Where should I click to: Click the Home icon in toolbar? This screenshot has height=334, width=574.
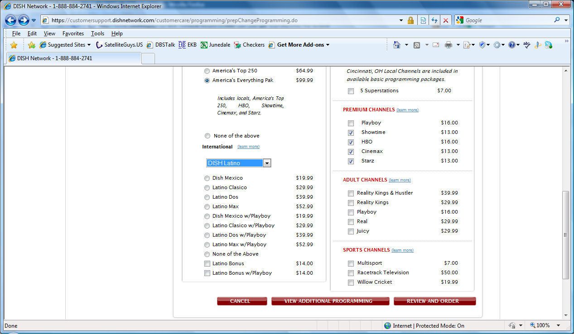tap(397, 45)
